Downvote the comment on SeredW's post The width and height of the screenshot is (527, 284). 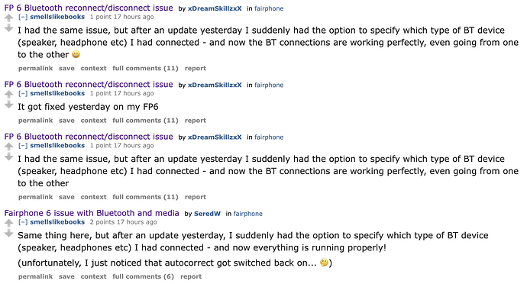click(8, 234)
